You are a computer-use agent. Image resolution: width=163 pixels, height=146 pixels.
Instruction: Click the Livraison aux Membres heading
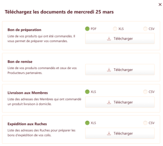coord(28,93)
